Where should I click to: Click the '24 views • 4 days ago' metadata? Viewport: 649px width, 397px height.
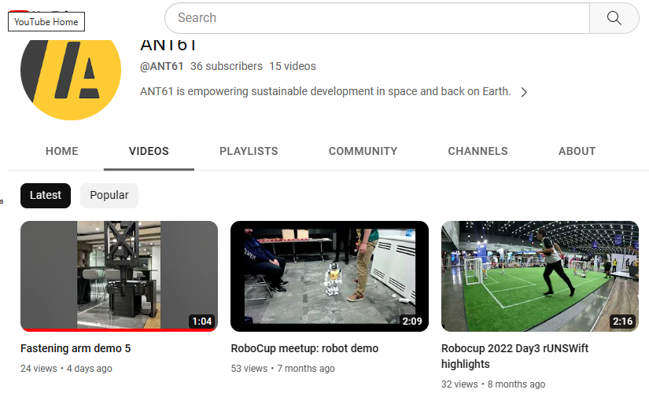pyautogui.click(x=66, y=369)
